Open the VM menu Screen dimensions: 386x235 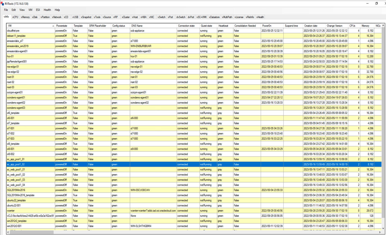(30, 10)
